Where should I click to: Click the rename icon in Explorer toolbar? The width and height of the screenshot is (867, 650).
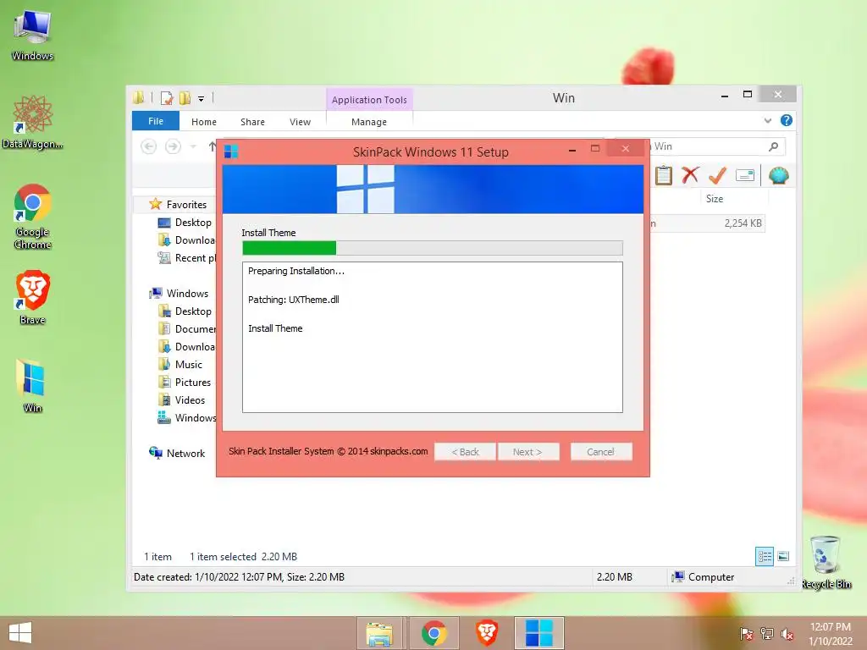(745, 175)
